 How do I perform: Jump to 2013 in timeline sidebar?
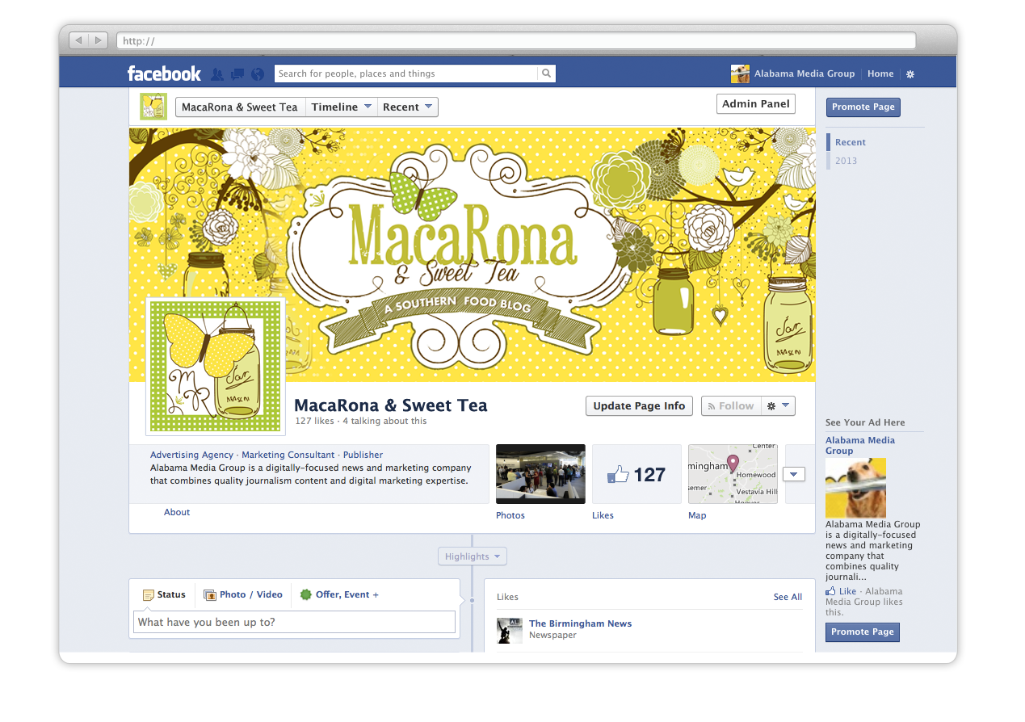point(846,161)
